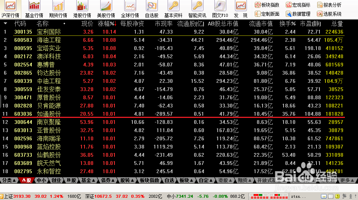
Task: Select stock row 如通股份
Action: [x=172, y=114]
